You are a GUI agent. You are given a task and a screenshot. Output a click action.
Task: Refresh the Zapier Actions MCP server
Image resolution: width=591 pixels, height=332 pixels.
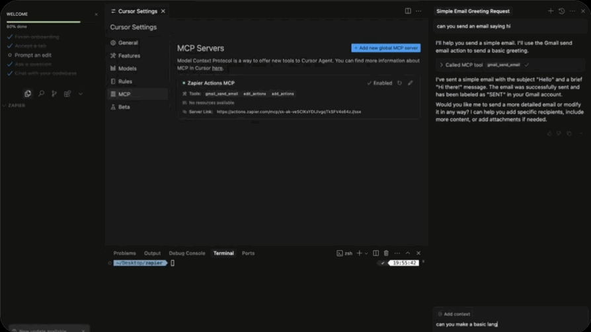click(x=399, y=83)
